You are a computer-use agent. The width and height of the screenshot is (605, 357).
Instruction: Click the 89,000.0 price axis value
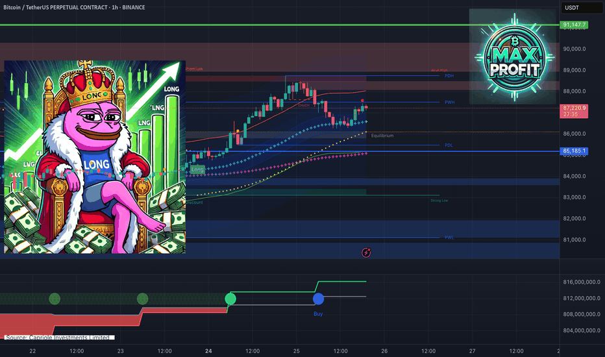(574, 70)
